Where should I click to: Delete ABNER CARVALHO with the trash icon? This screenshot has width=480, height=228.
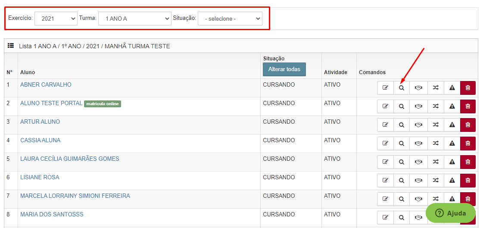[x=468, y=88]
